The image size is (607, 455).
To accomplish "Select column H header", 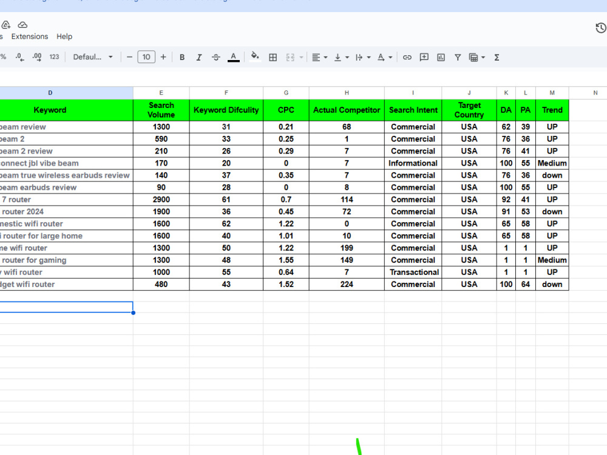I will (x=347, y=93).
